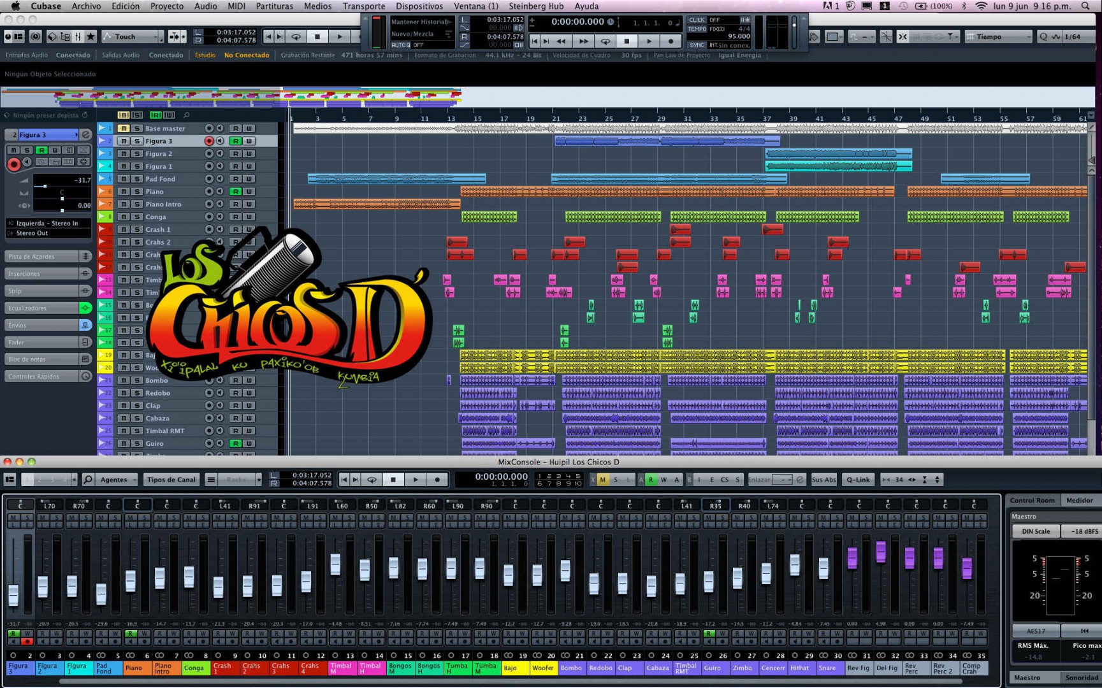
Task: Click the Edit Channel Settings 'e' icon
Action: (86, 135)
